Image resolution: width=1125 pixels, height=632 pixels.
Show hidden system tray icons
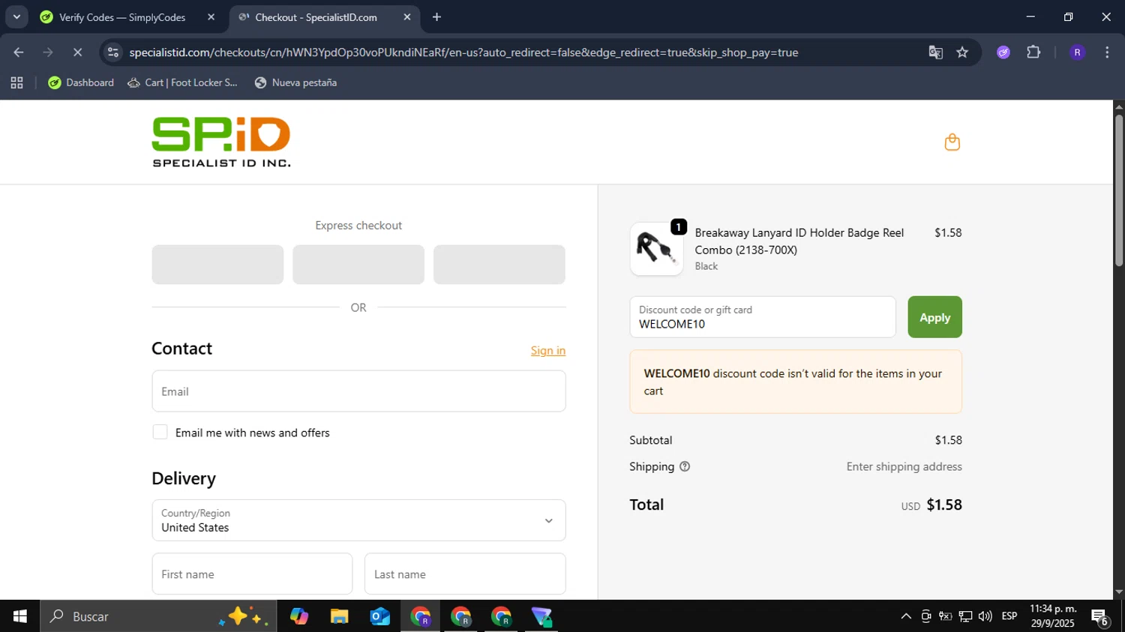tap(906, 616)
